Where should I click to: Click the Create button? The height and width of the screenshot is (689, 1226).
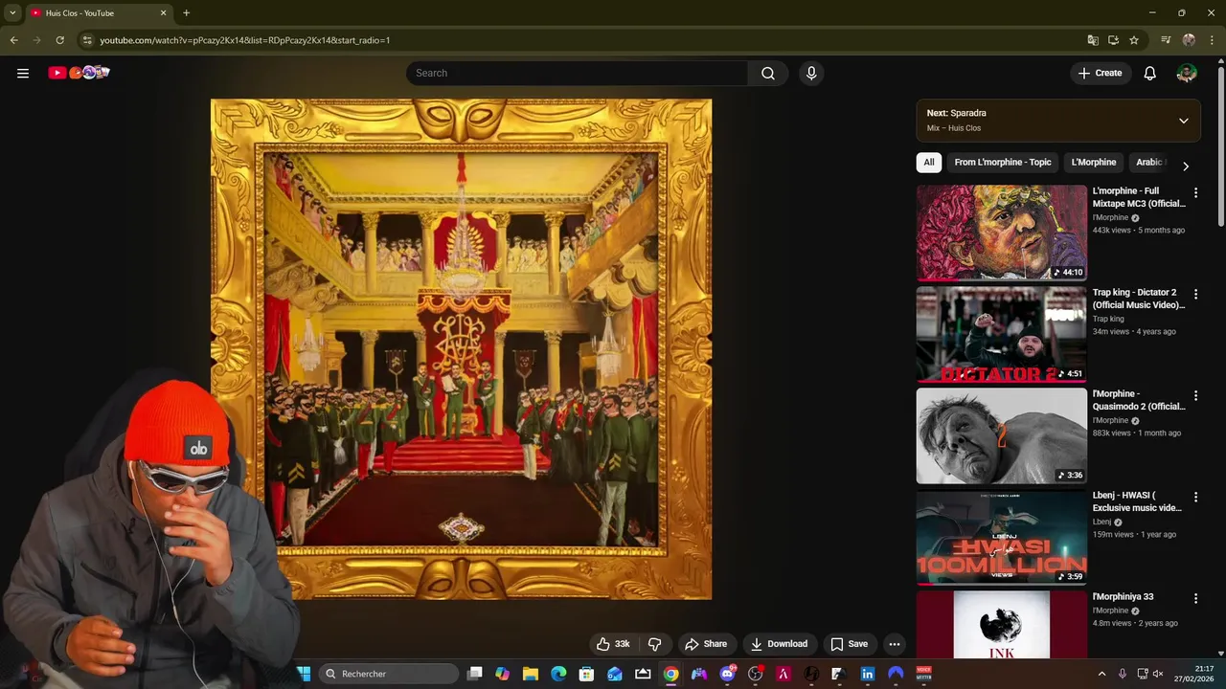1100,73
